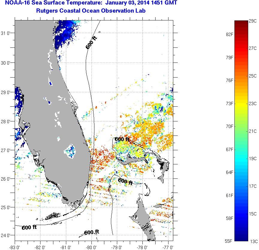The width and height of the screenshot is (259, 250).
Task: Click the 17C label on the color scale
Action: point(253,186)
